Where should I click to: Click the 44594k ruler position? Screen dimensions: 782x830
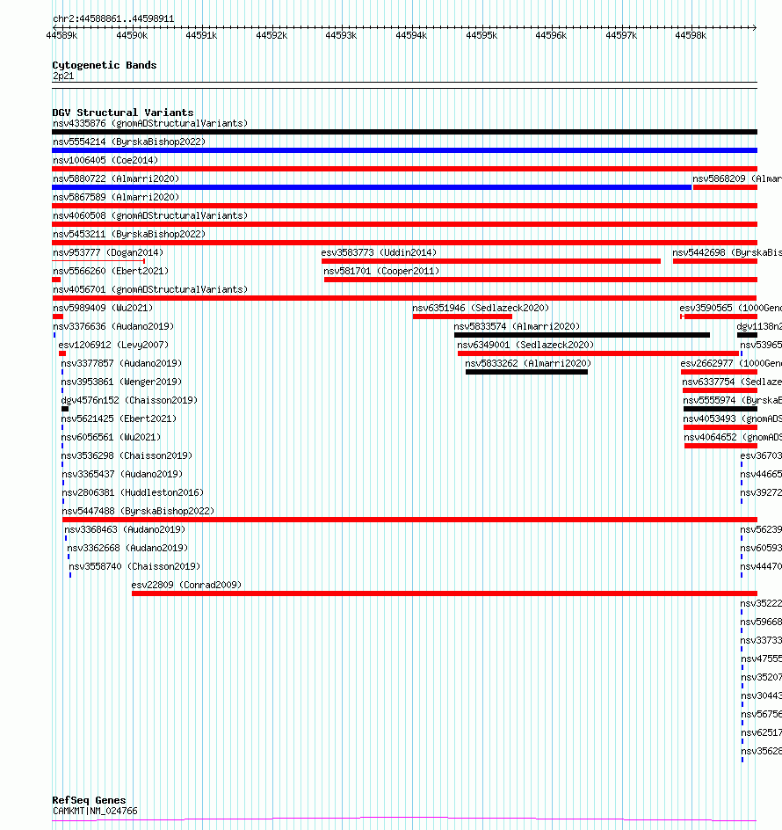(x=411, y=35)
